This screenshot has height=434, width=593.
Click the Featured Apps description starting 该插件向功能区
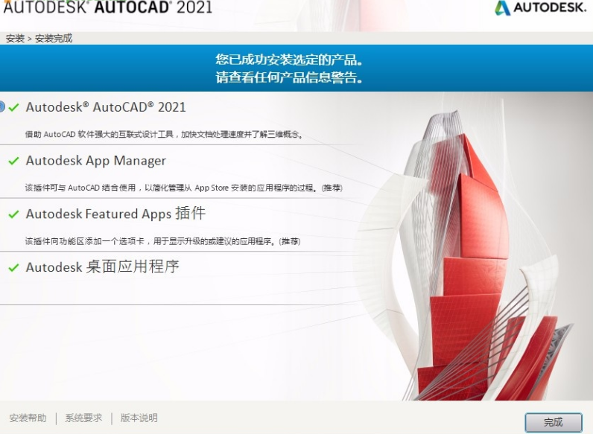click(162, 241)
